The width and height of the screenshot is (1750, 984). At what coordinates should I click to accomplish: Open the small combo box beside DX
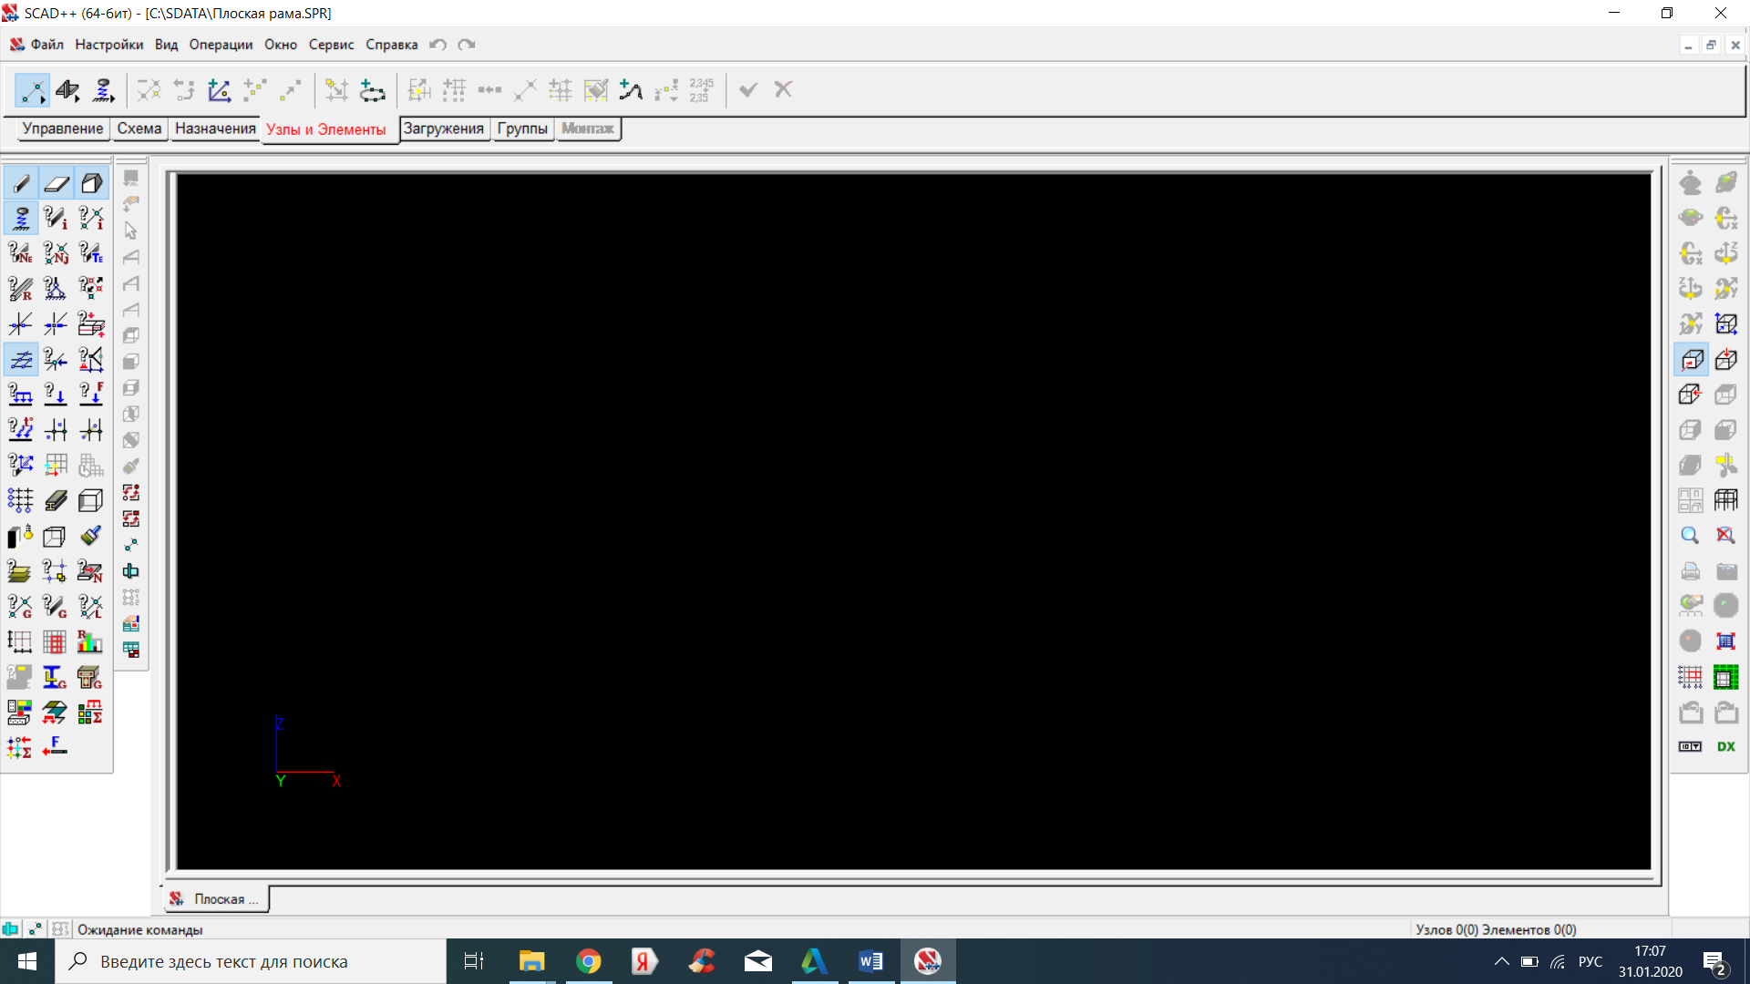coord(1691,747)
